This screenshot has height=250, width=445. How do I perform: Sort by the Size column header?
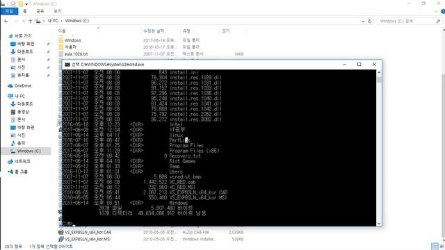coord(225,31)
